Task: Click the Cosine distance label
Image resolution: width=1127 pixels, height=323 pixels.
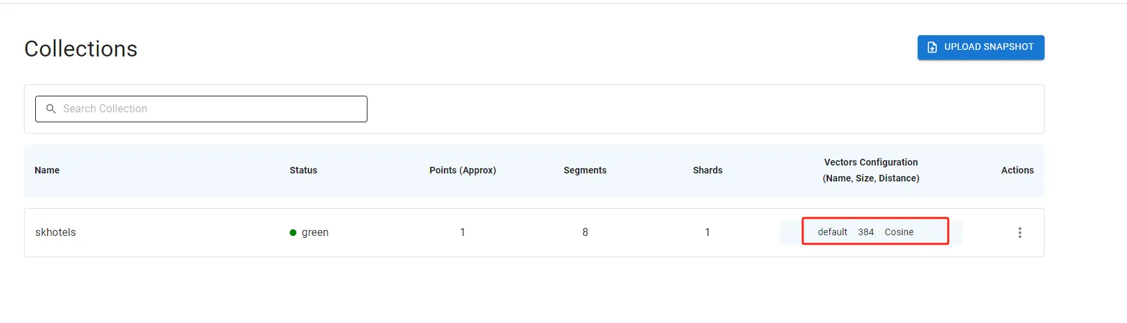Action: pyautogui.click(x=898, y=232)
